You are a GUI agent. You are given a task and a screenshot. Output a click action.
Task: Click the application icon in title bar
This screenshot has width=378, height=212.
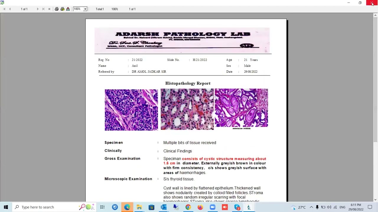pos(2,3)
